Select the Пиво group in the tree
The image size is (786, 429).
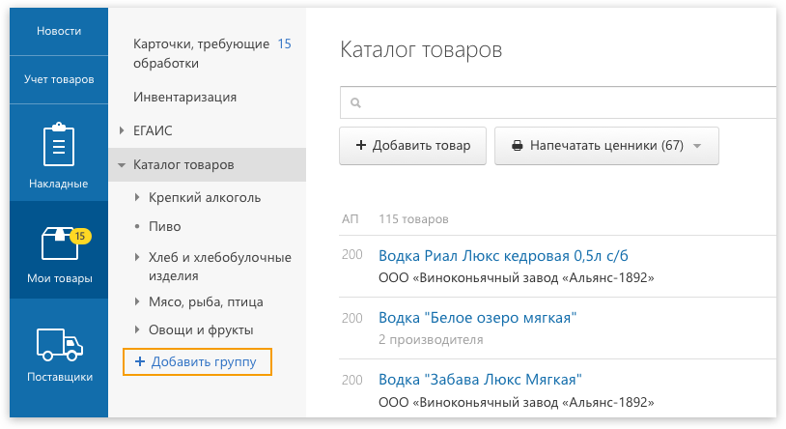click(x=165, y=227)
